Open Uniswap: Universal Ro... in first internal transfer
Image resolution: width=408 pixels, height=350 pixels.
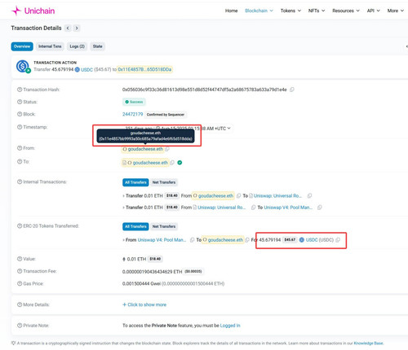(277, 195)
